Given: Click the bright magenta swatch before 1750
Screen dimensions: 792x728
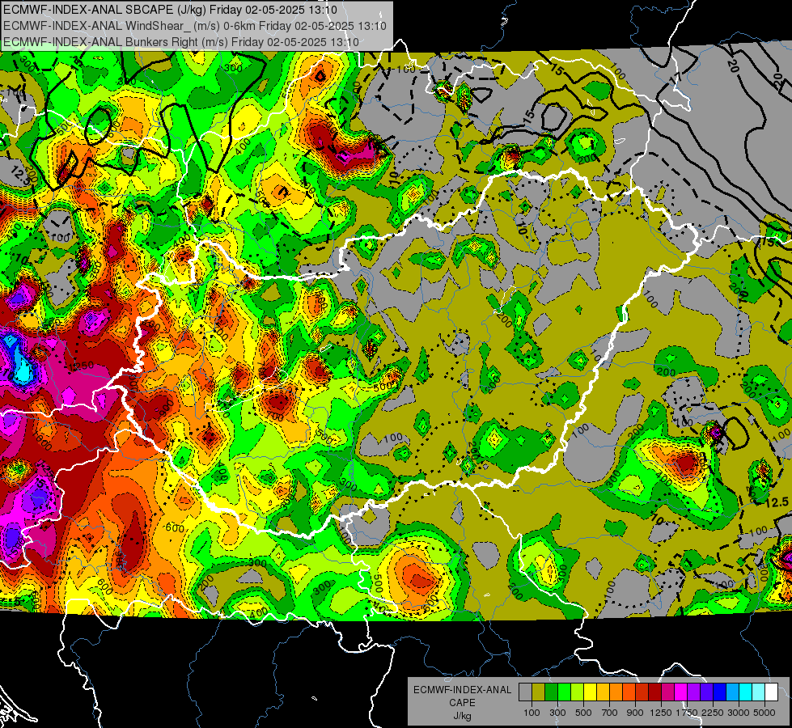Looking at the screenshot, I should (x=681, y=692).
